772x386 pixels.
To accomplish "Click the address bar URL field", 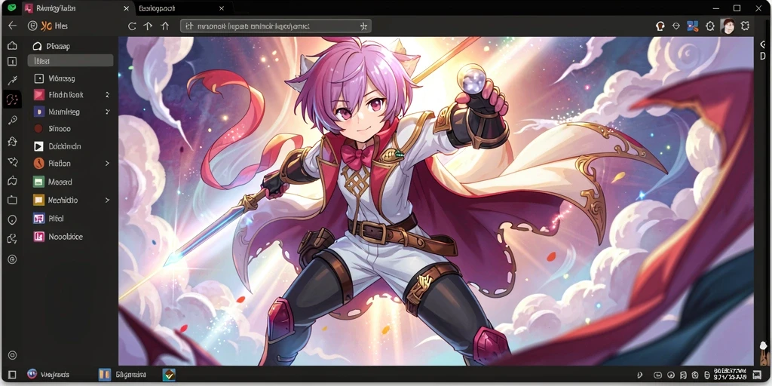I will click(x=276, y=26).
